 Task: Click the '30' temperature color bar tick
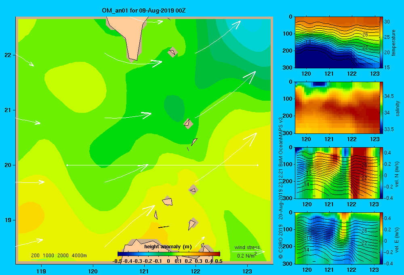click(387, 22)
